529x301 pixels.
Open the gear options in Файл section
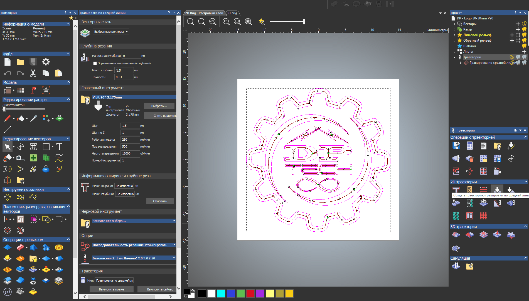point(46,62)
